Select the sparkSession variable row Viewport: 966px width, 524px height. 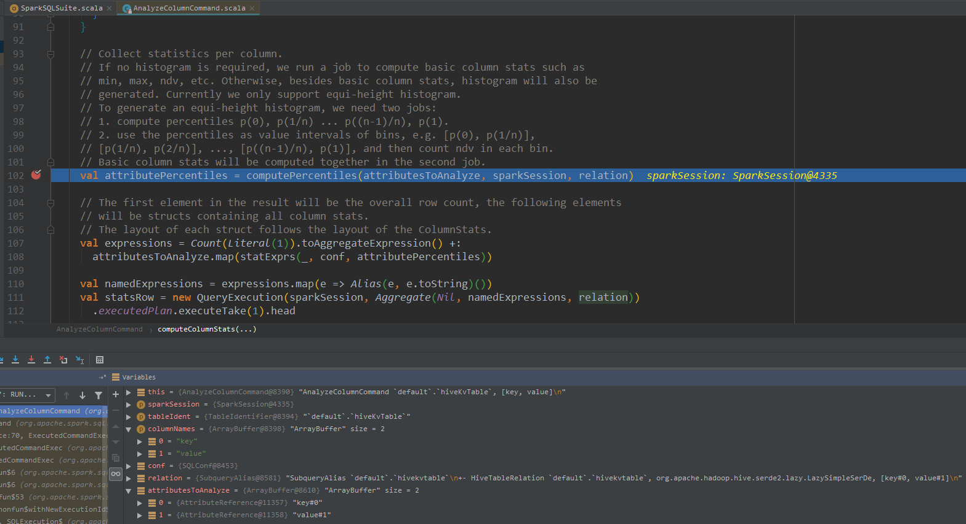pos(544,405)
